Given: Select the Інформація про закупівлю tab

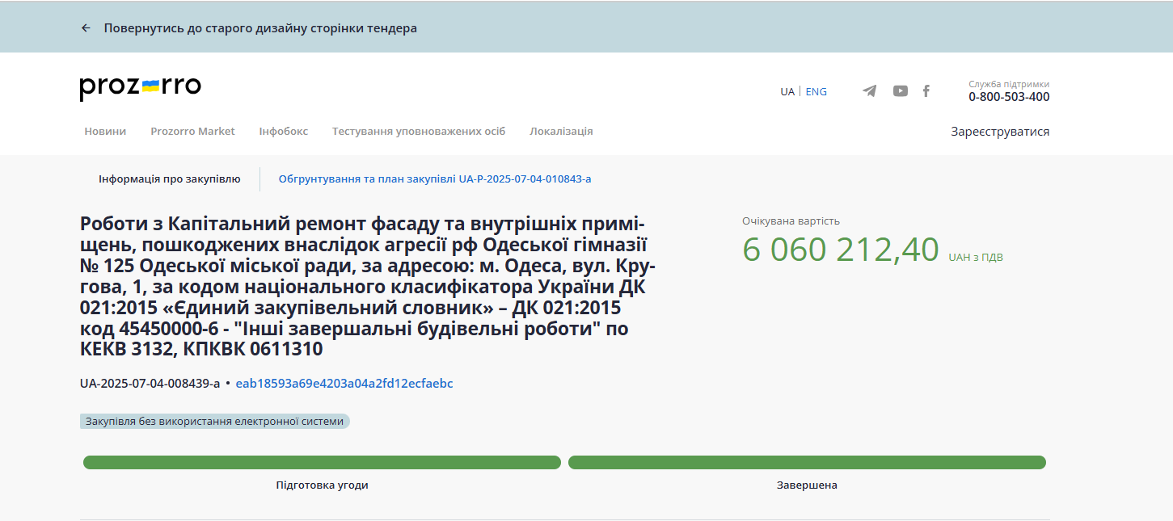Looking at the screenshot, I should click(x=169, y=179).
